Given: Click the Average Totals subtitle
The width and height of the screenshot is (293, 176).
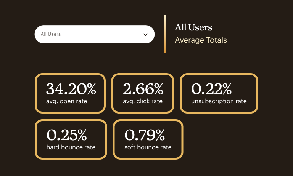Looking at the screenshot, I should (201, 40).
